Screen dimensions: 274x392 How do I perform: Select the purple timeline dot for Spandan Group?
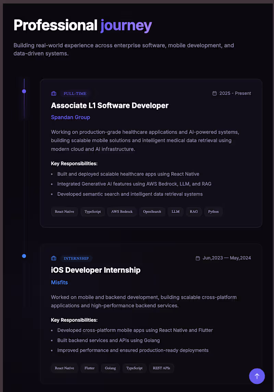(x=24, y=91)
